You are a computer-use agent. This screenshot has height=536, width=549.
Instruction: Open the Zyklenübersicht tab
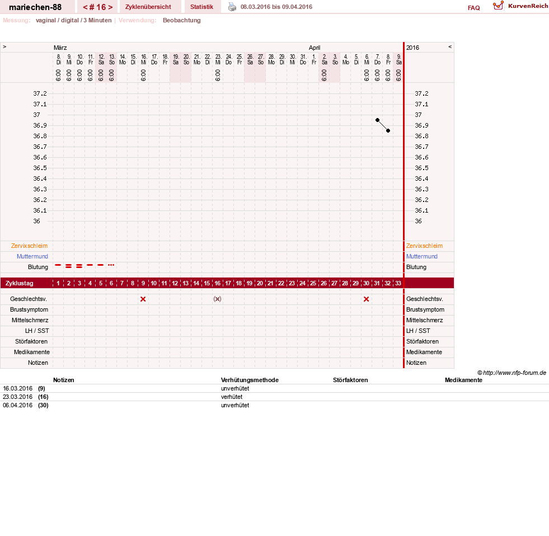148,7
